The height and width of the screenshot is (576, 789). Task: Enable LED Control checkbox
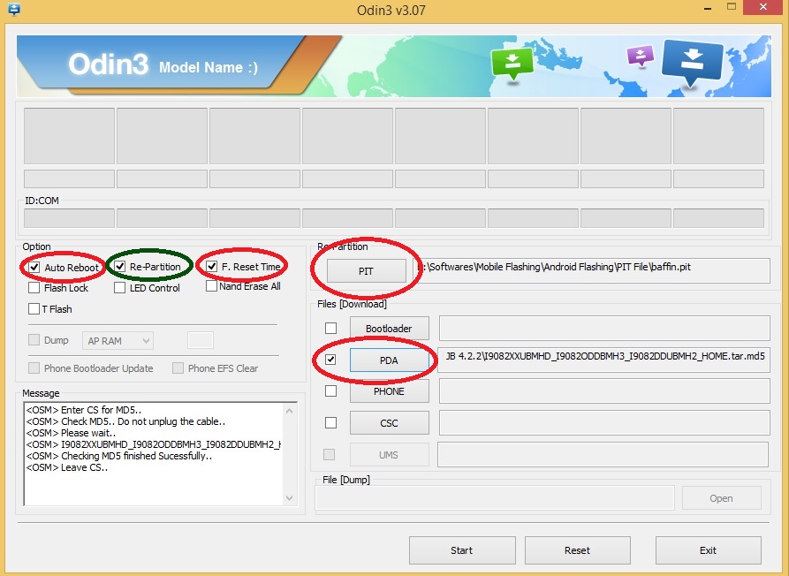click(120, 288)
